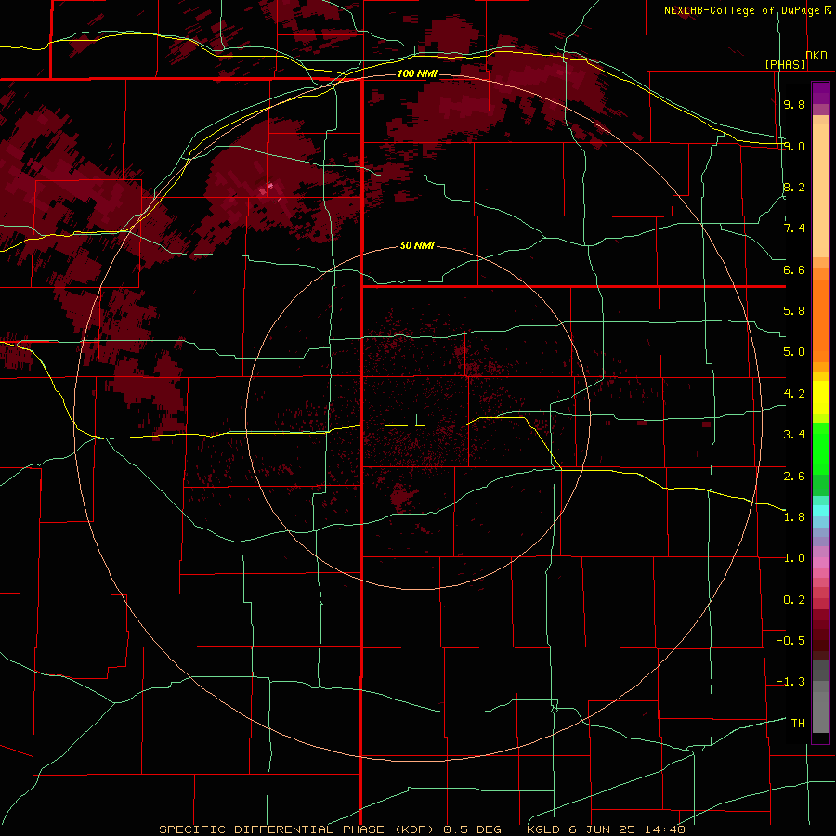Click the NEXLAB-College of DuPage label
836x836 pixels.
[747, 10]
